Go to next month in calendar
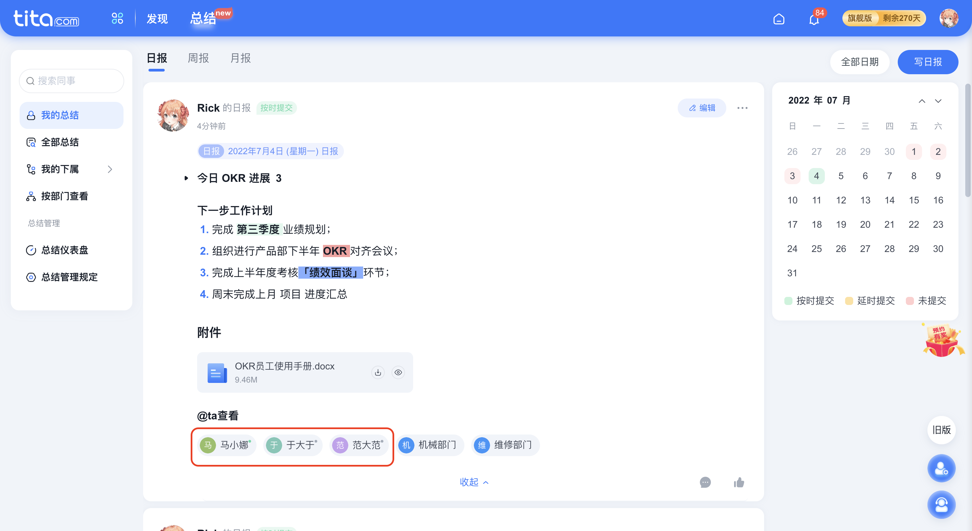 click(x=938, y=101)
